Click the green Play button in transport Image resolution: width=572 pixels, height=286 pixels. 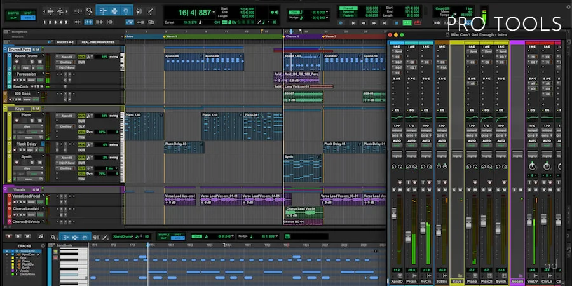pos(407,23)
